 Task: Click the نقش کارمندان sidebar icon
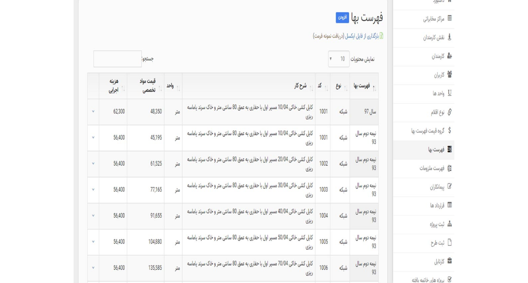click(449, 37)
